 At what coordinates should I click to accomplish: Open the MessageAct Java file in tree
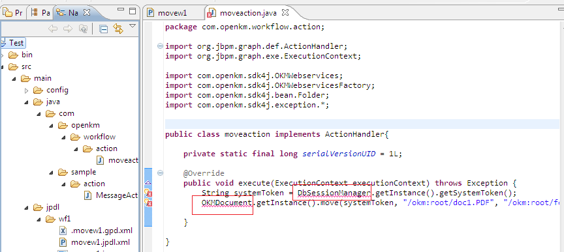pos(111,195)
